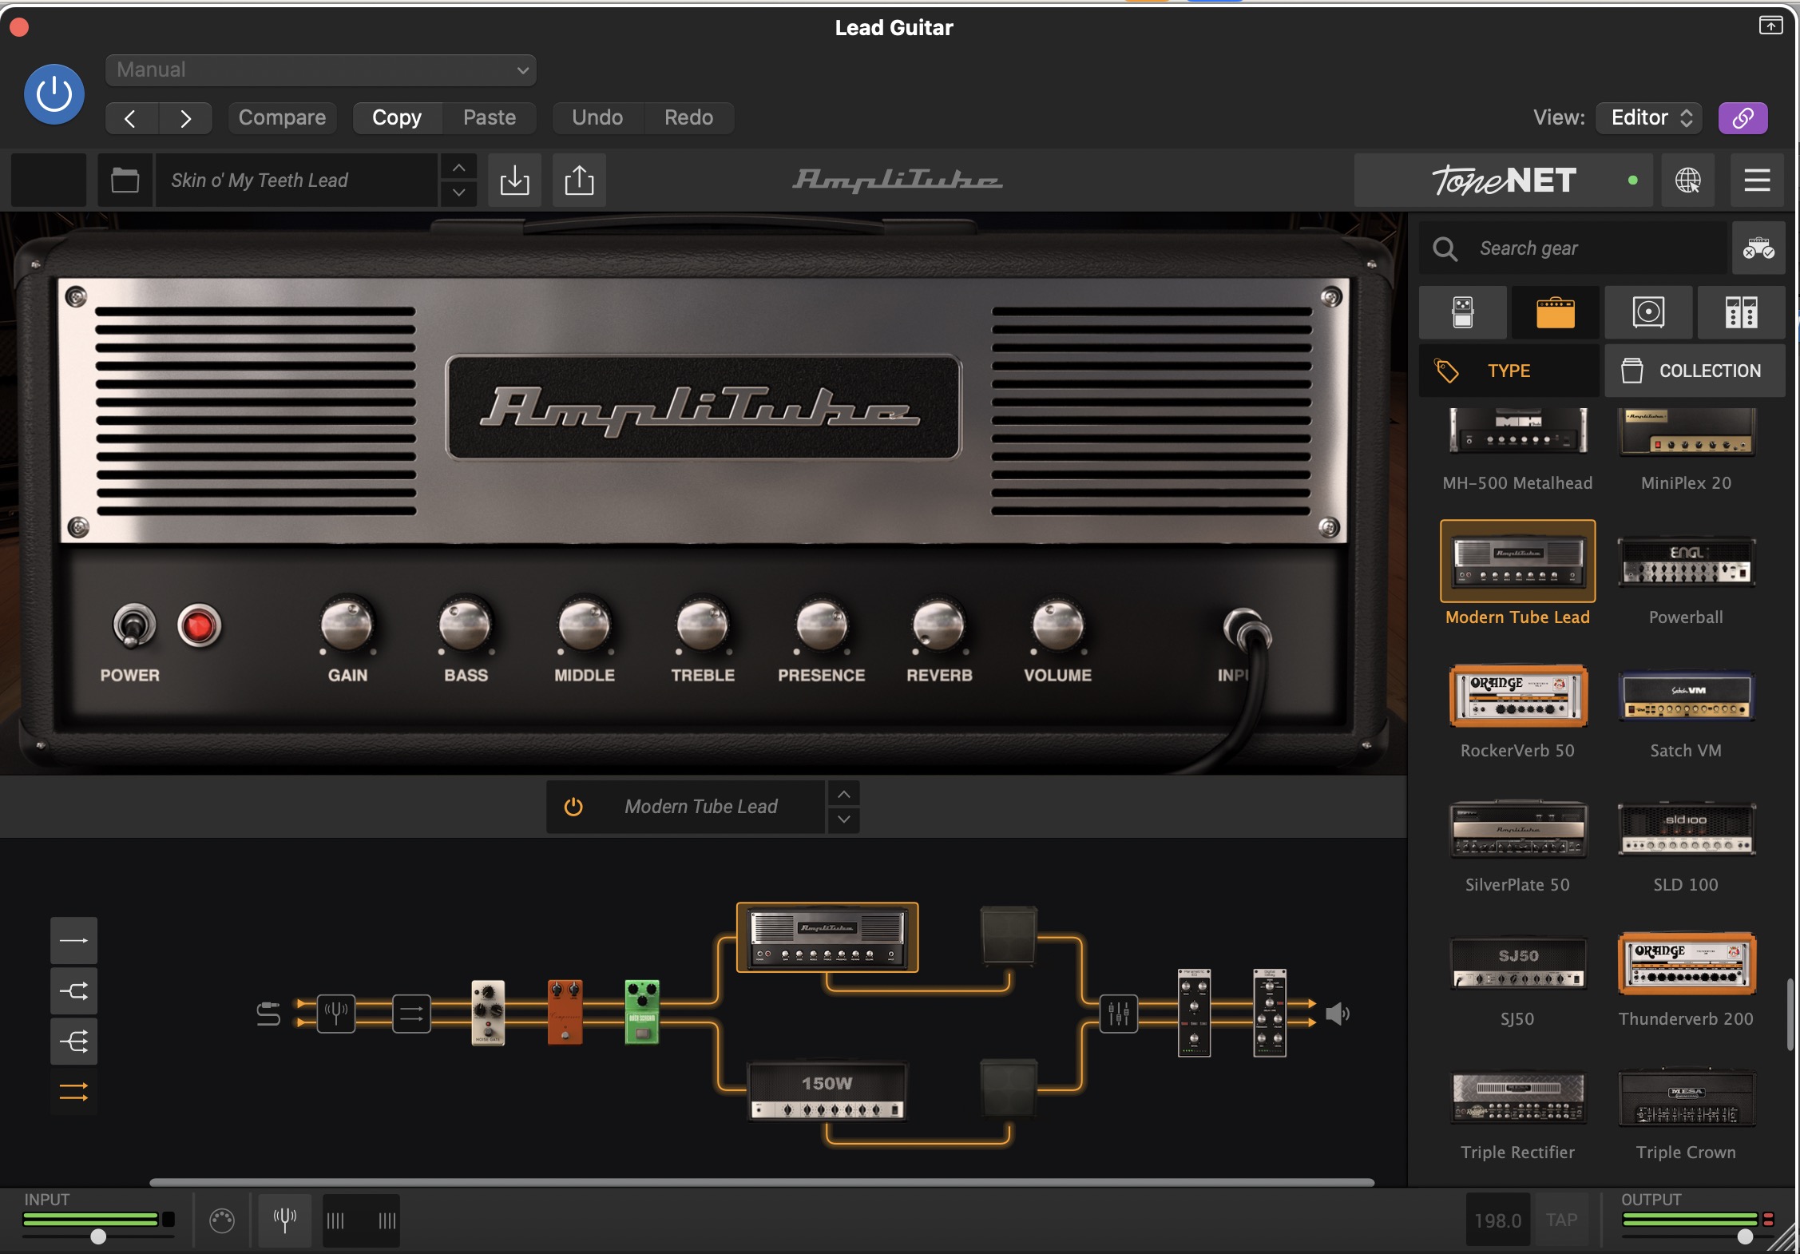Select RockerVerb 50 amp thumbnail
Image resolution: width=1800 pixels, height=1254 pixels.
pyautogui.click(x=1517, y=696)
